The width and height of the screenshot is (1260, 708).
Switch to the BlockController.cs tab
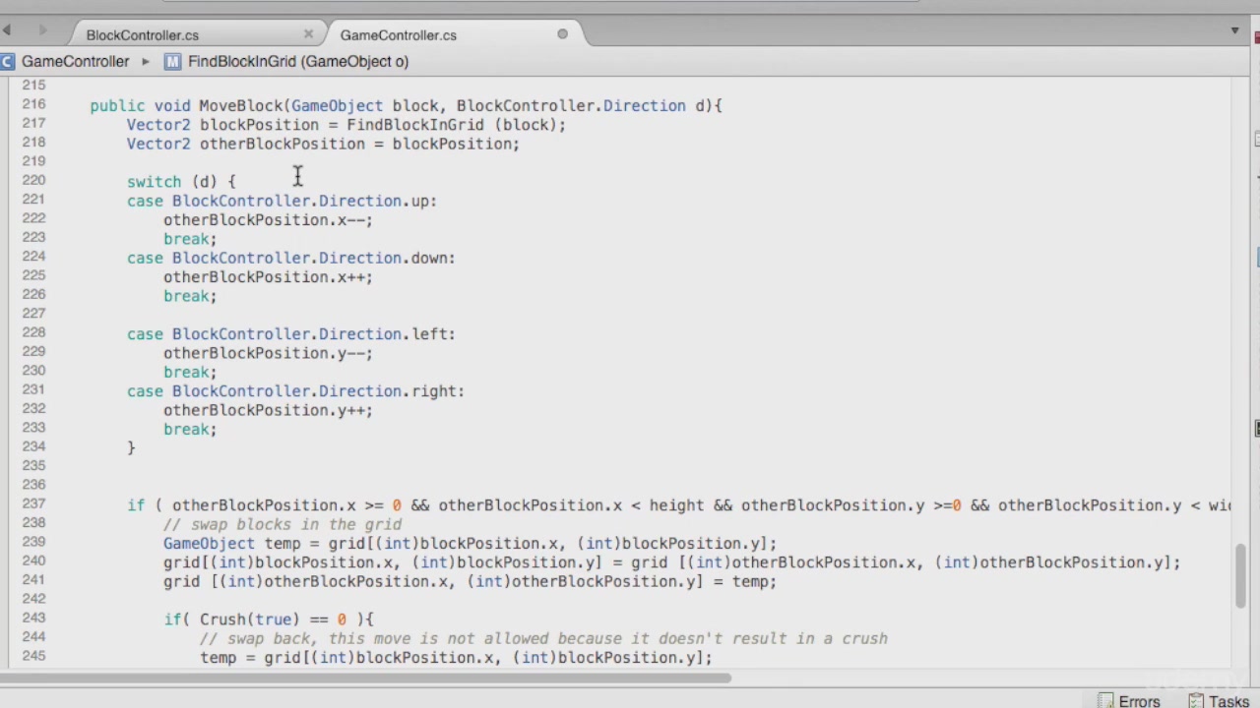point(142,34)
